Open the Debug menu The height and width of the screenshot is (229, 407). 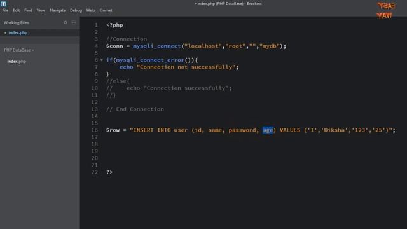(x=76, y=10)
